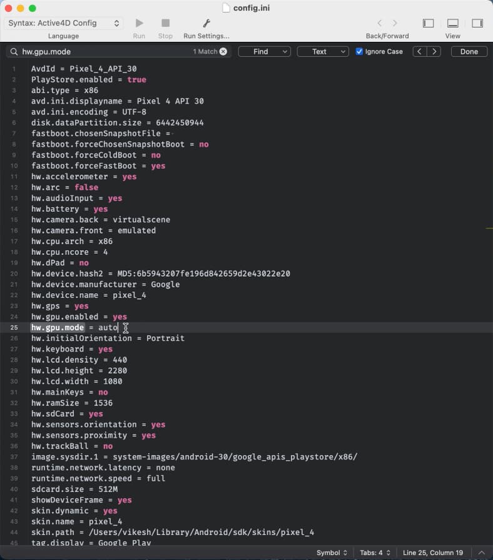Screen dimensions: 493x560
Task: Open the Find mode dropdown
Action: point(264,51)
